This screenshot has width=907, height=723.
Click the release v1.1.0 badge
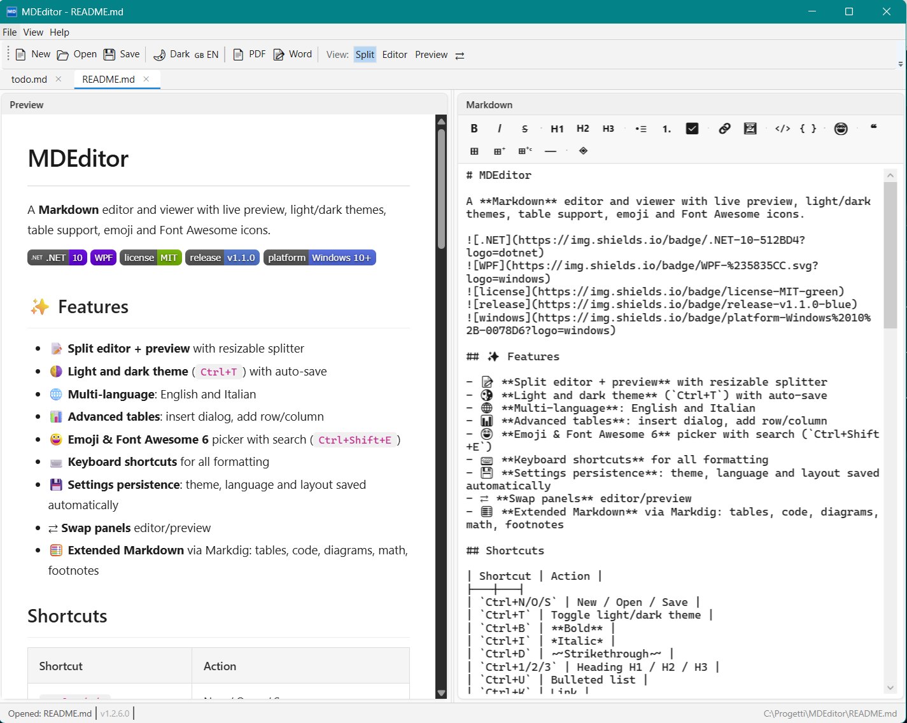click(x=222, y=258)
